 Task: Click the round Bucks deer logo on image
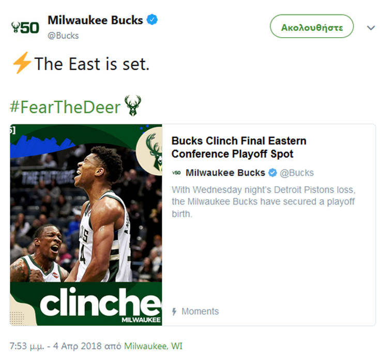click(150, 151)
